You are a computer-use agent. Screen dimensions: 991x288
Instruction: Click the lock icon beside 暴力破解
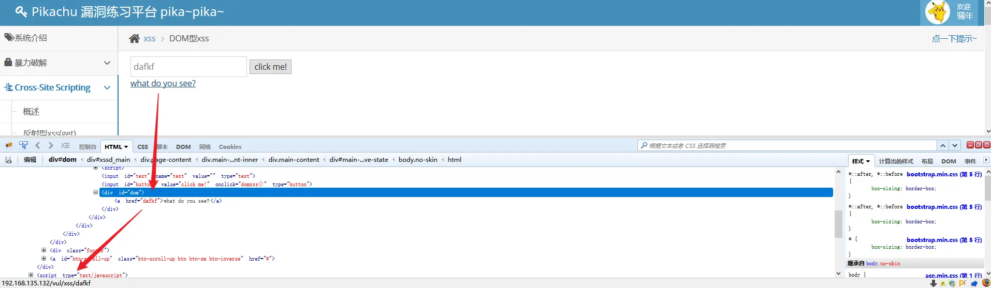8,62
